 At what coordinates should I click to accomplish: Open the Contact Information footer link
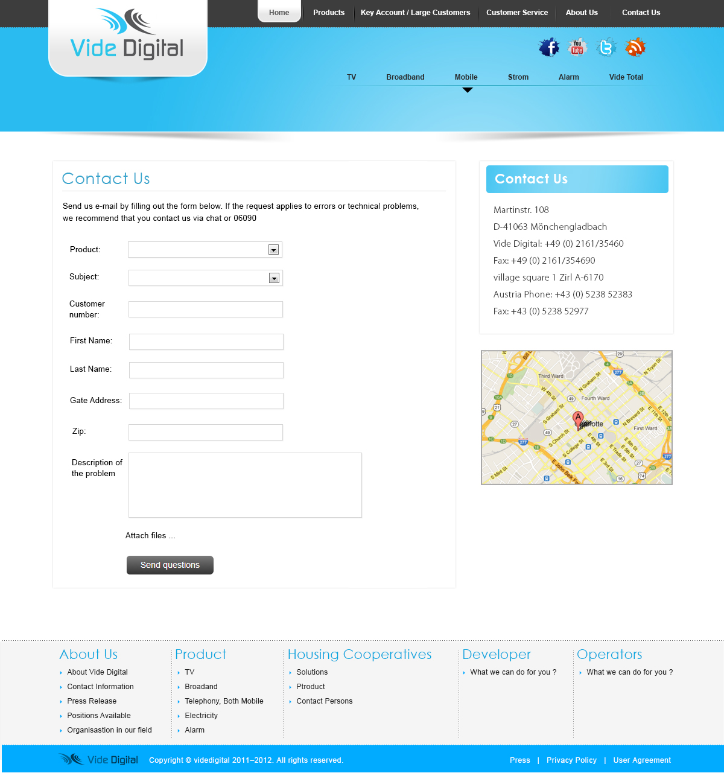pyautogui.click(x=101, y=687)
